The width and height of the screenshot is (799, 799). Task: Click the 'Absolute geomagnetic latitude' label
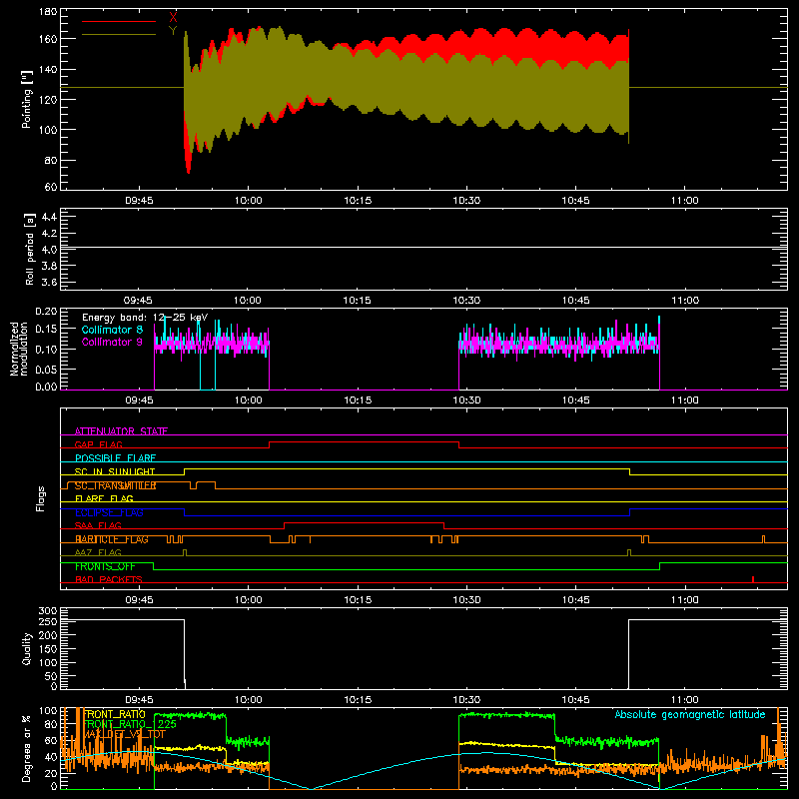[690, 715]
